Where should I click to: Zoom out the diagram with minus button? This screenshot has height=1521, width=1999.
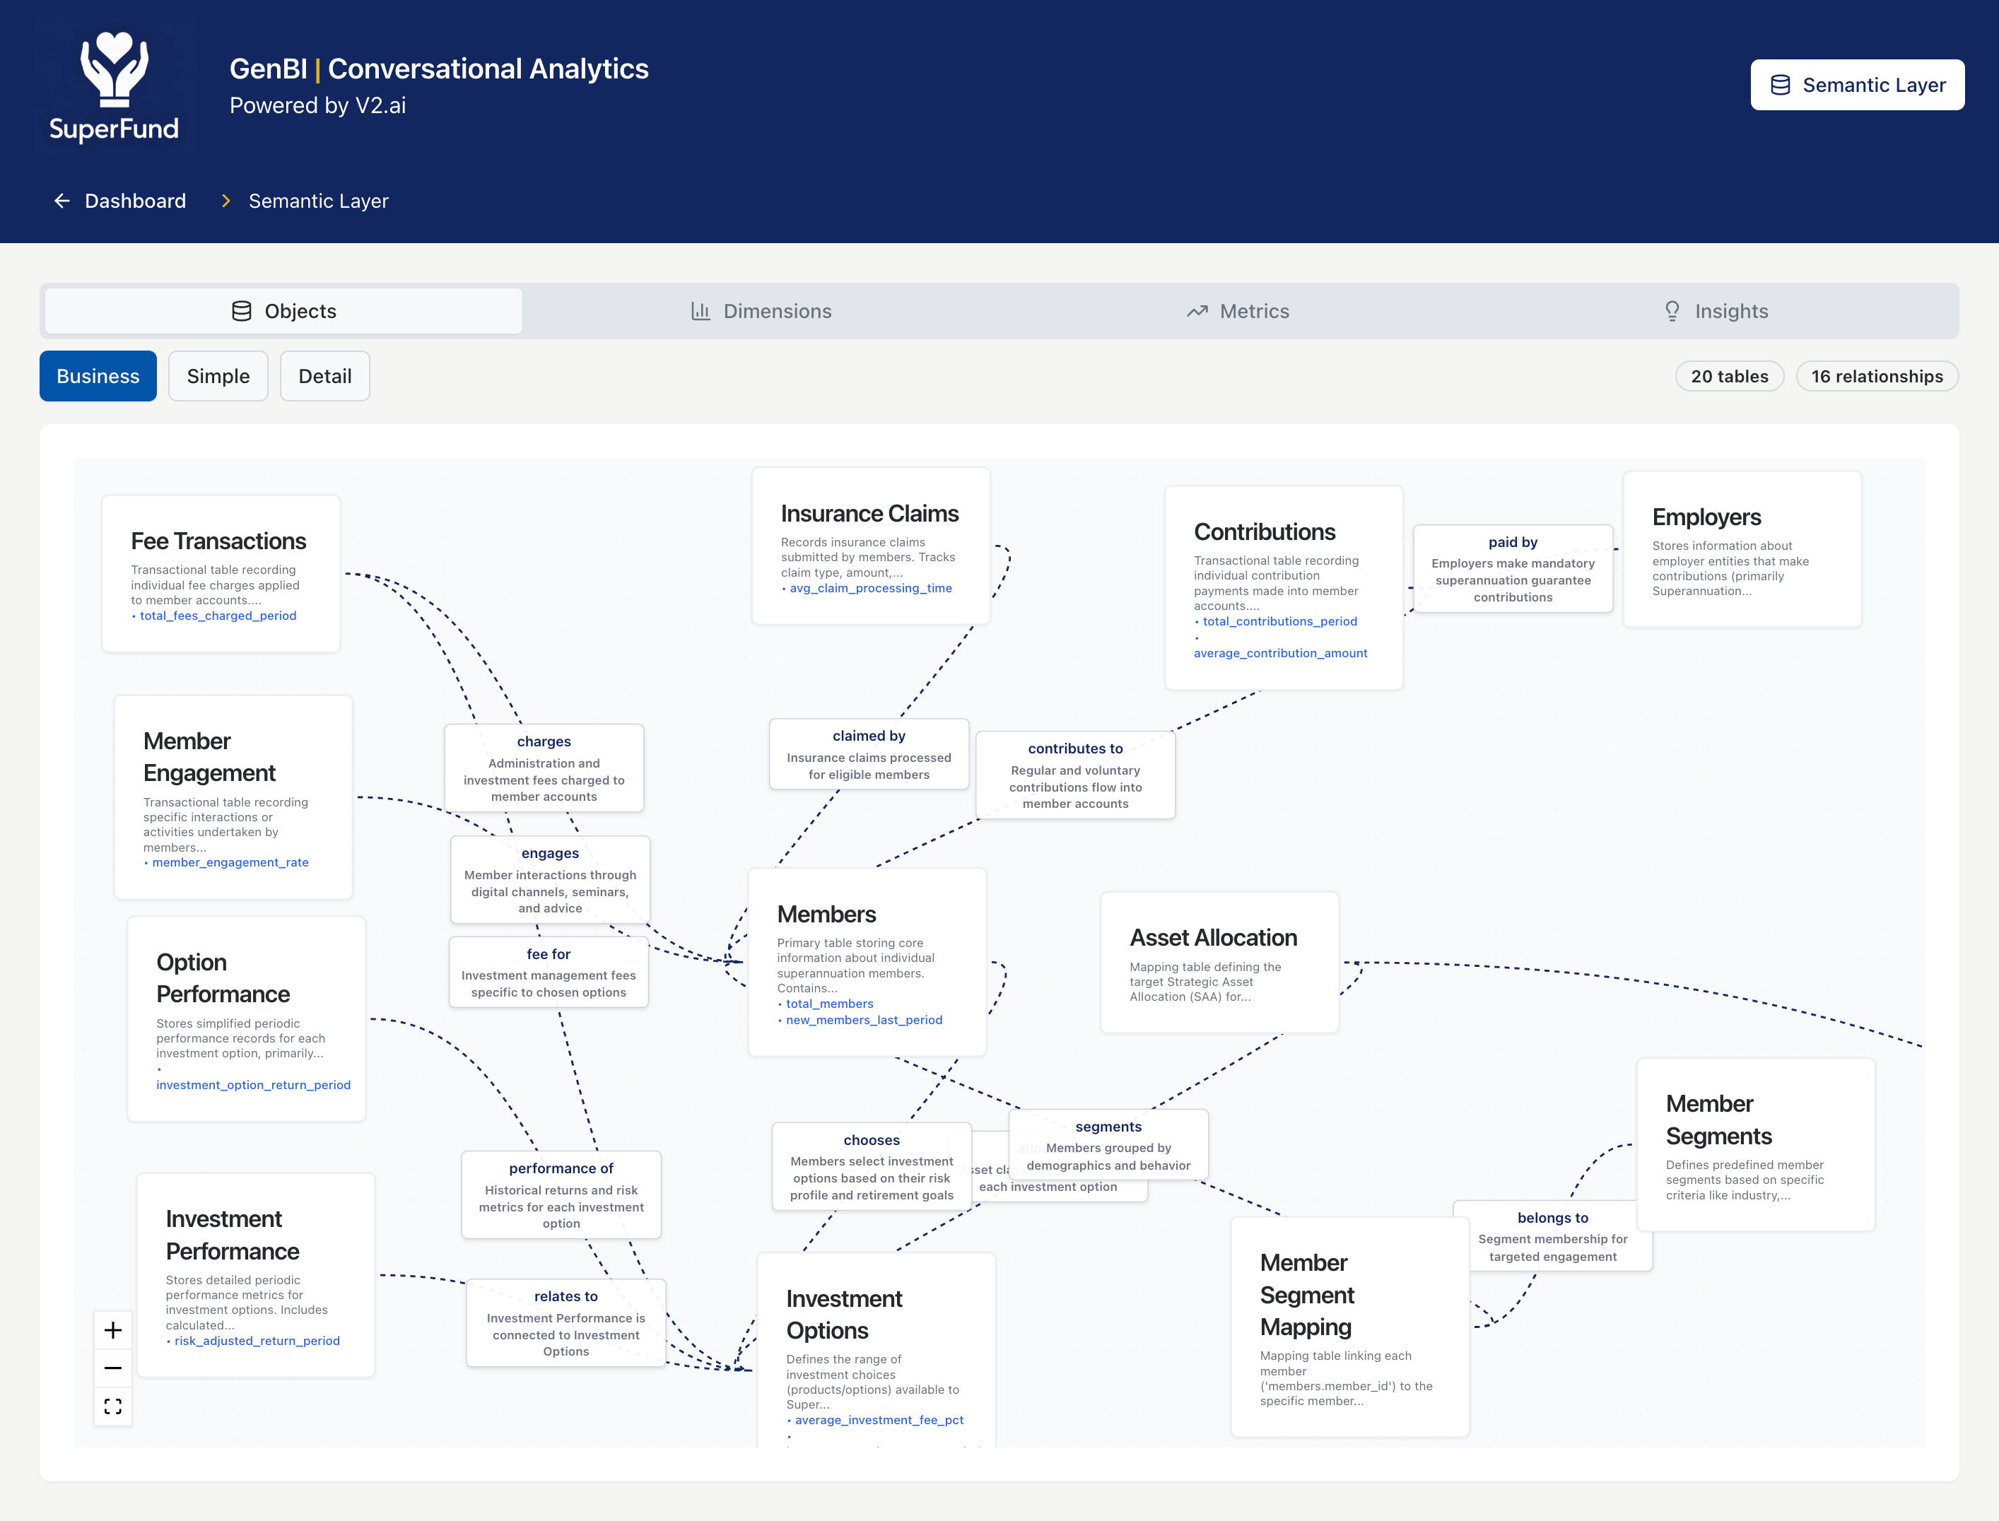(113, 1368)
